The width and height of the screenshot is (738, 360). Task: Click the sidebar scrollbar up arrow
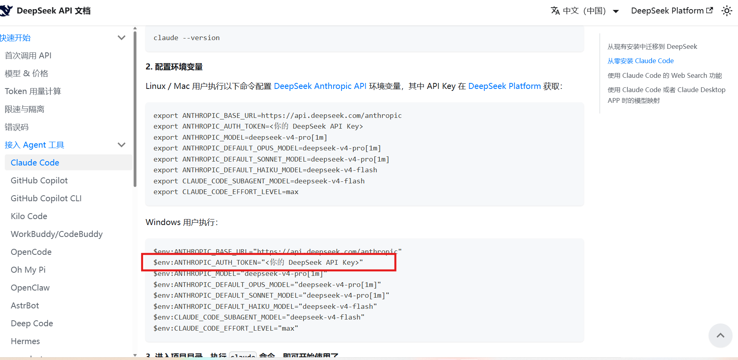135,29
